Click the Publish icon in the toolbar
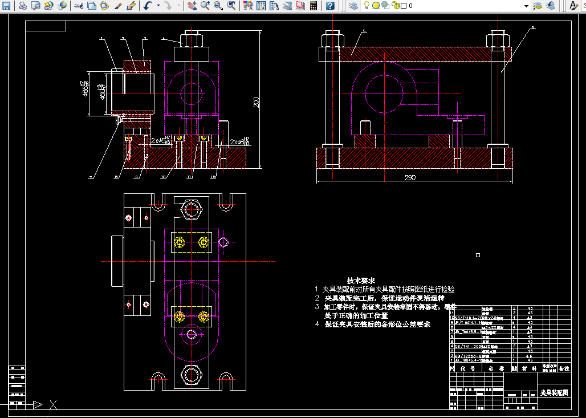Image resolution: width=586 pixels, height=418 pixels. point(49,6)
